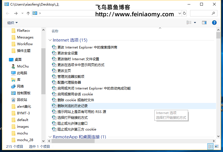223x152 pixels.
Task: Open 更改在选项卡中显示网页的方式
Action: point(78,65)
